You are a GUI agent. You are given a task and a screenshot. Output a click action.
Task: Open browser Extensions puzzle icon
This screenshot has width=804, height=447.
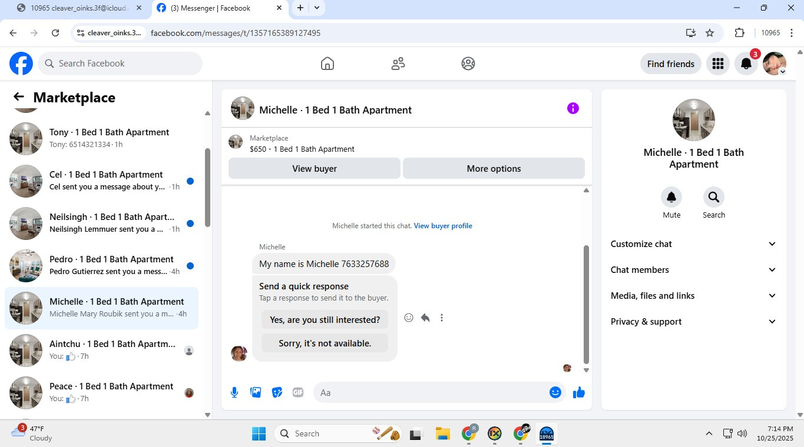[740, 33]
